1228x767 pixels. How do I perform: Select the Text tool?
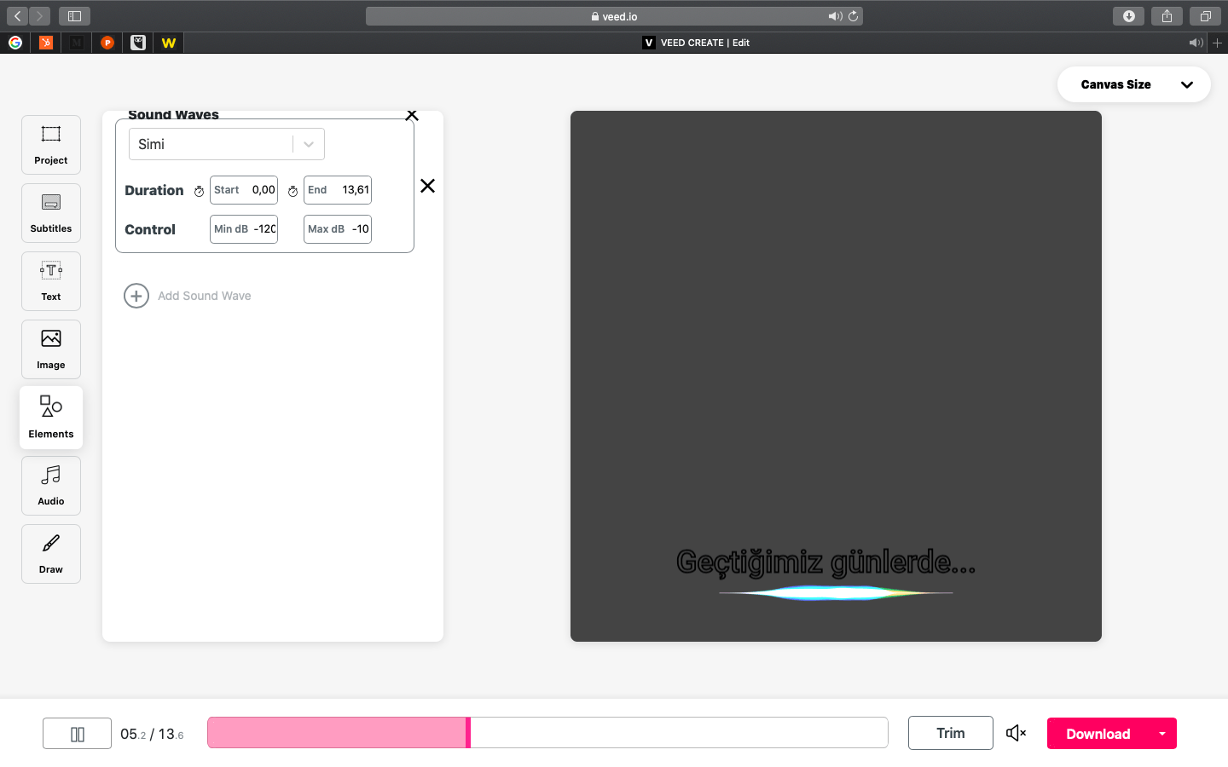(x=51, y=281)
